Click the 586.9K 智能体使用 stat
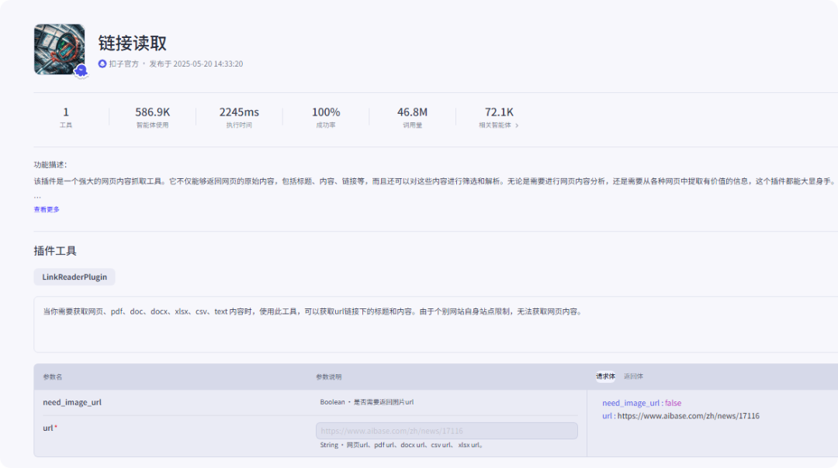Viewport: 838px width, 468px height. coord(152,118)
